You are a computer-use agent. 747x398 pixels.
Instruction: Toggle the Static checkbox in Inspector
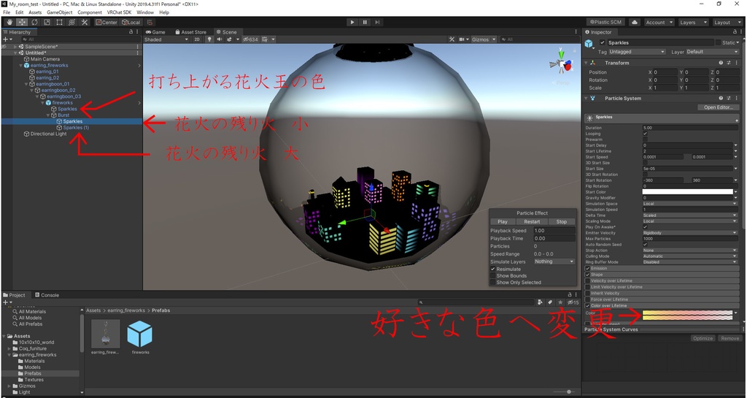point(719,42)
